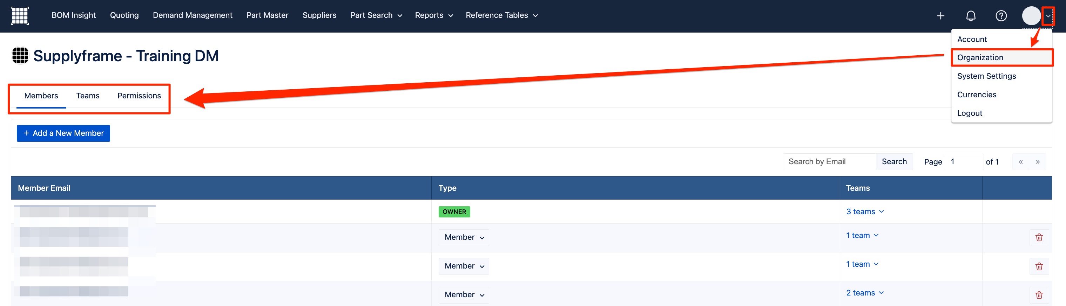Open Part Master page

[267, 15]
